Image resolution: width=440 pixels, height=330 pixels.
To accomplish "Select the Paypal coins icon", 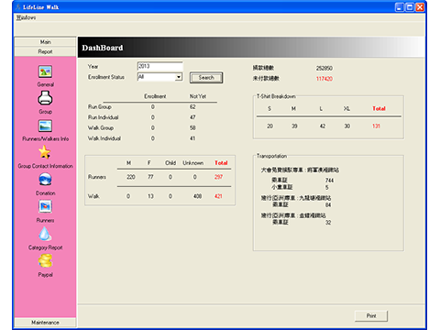I will 45,261.
